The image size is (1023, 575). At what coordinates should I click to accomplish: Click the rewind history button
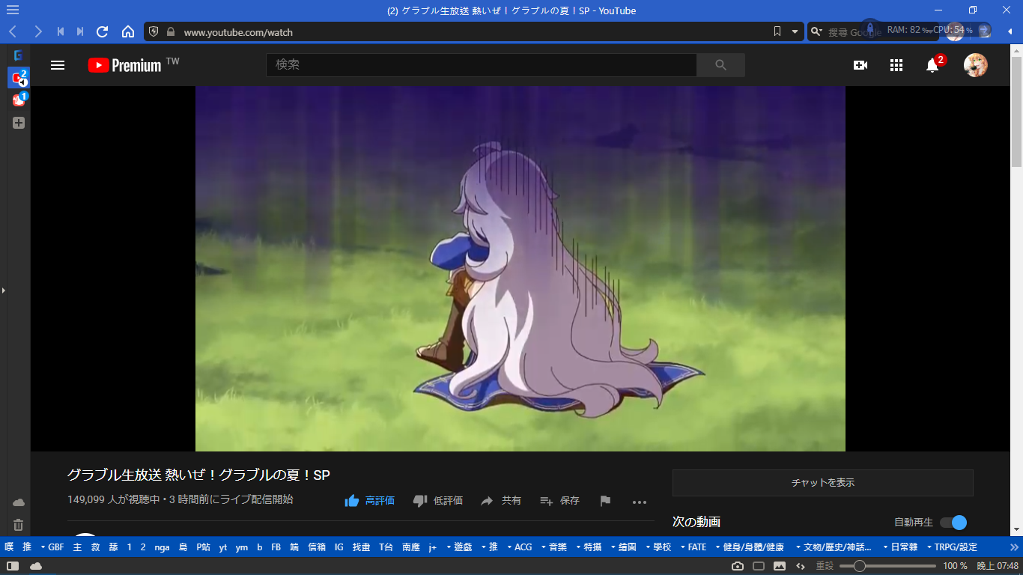(61, 31)
